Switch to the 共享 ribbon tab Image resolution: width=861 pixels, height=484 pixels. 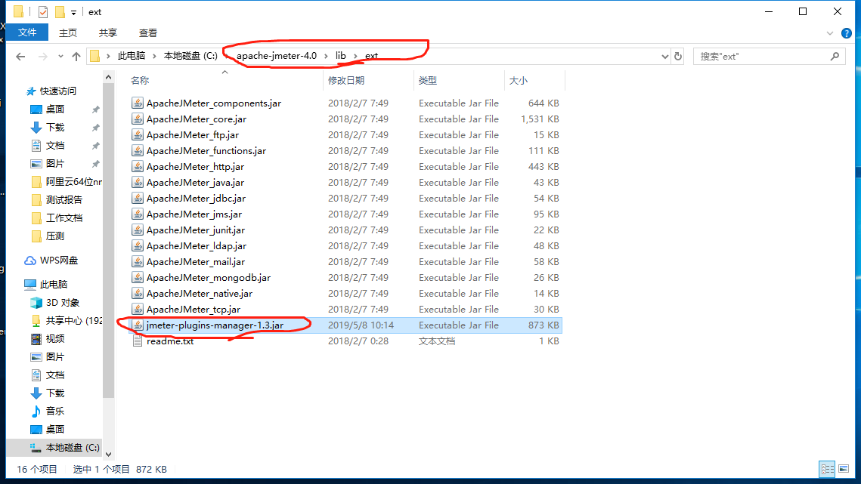pyautogui.click(x=107, y=33)
